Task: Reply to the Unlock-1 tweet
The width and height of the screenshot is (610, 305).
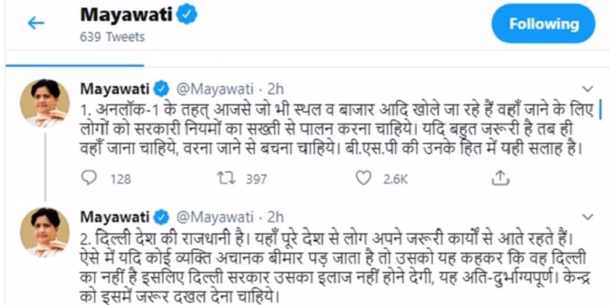Action: [89, 178]
